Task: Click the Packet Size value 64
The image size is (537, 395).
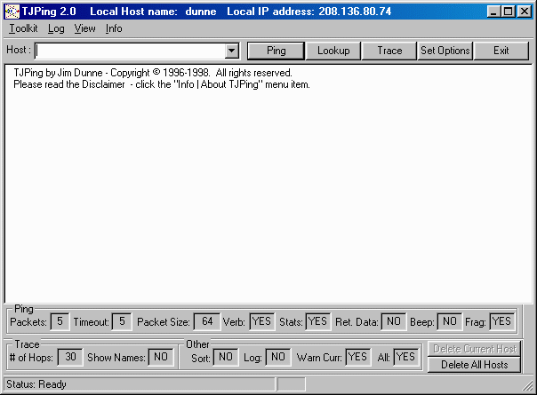Action: [207, 321]
